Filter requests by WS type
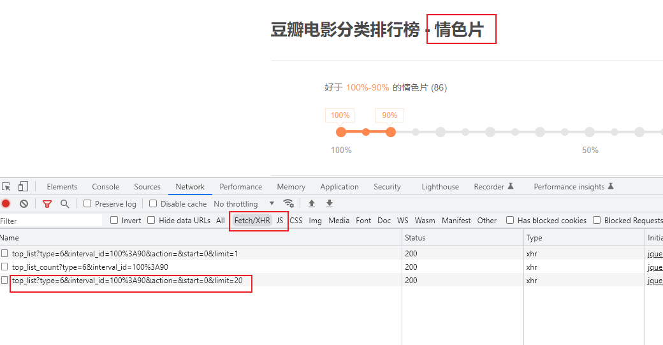663x345 pixels. click(402, 220)
